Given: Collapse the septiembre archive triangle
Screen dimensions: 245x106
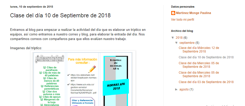Looking at the screenshot, I should [177, 43].
